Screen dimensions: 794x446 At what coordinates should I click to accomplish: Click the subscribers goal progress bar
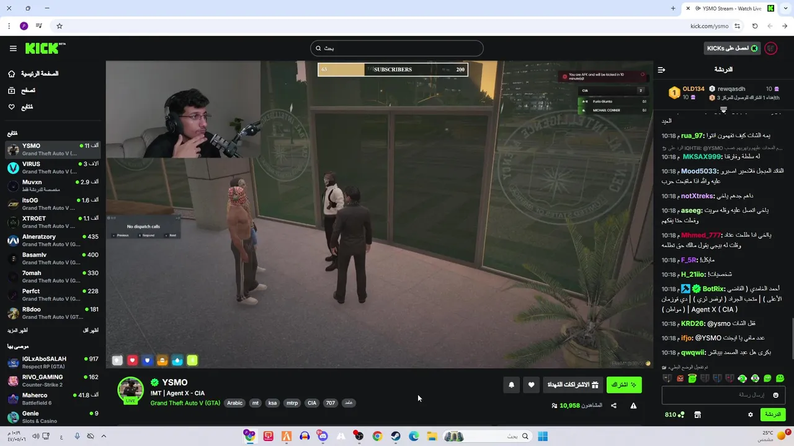pyautogui.click(x=393, y=69)
